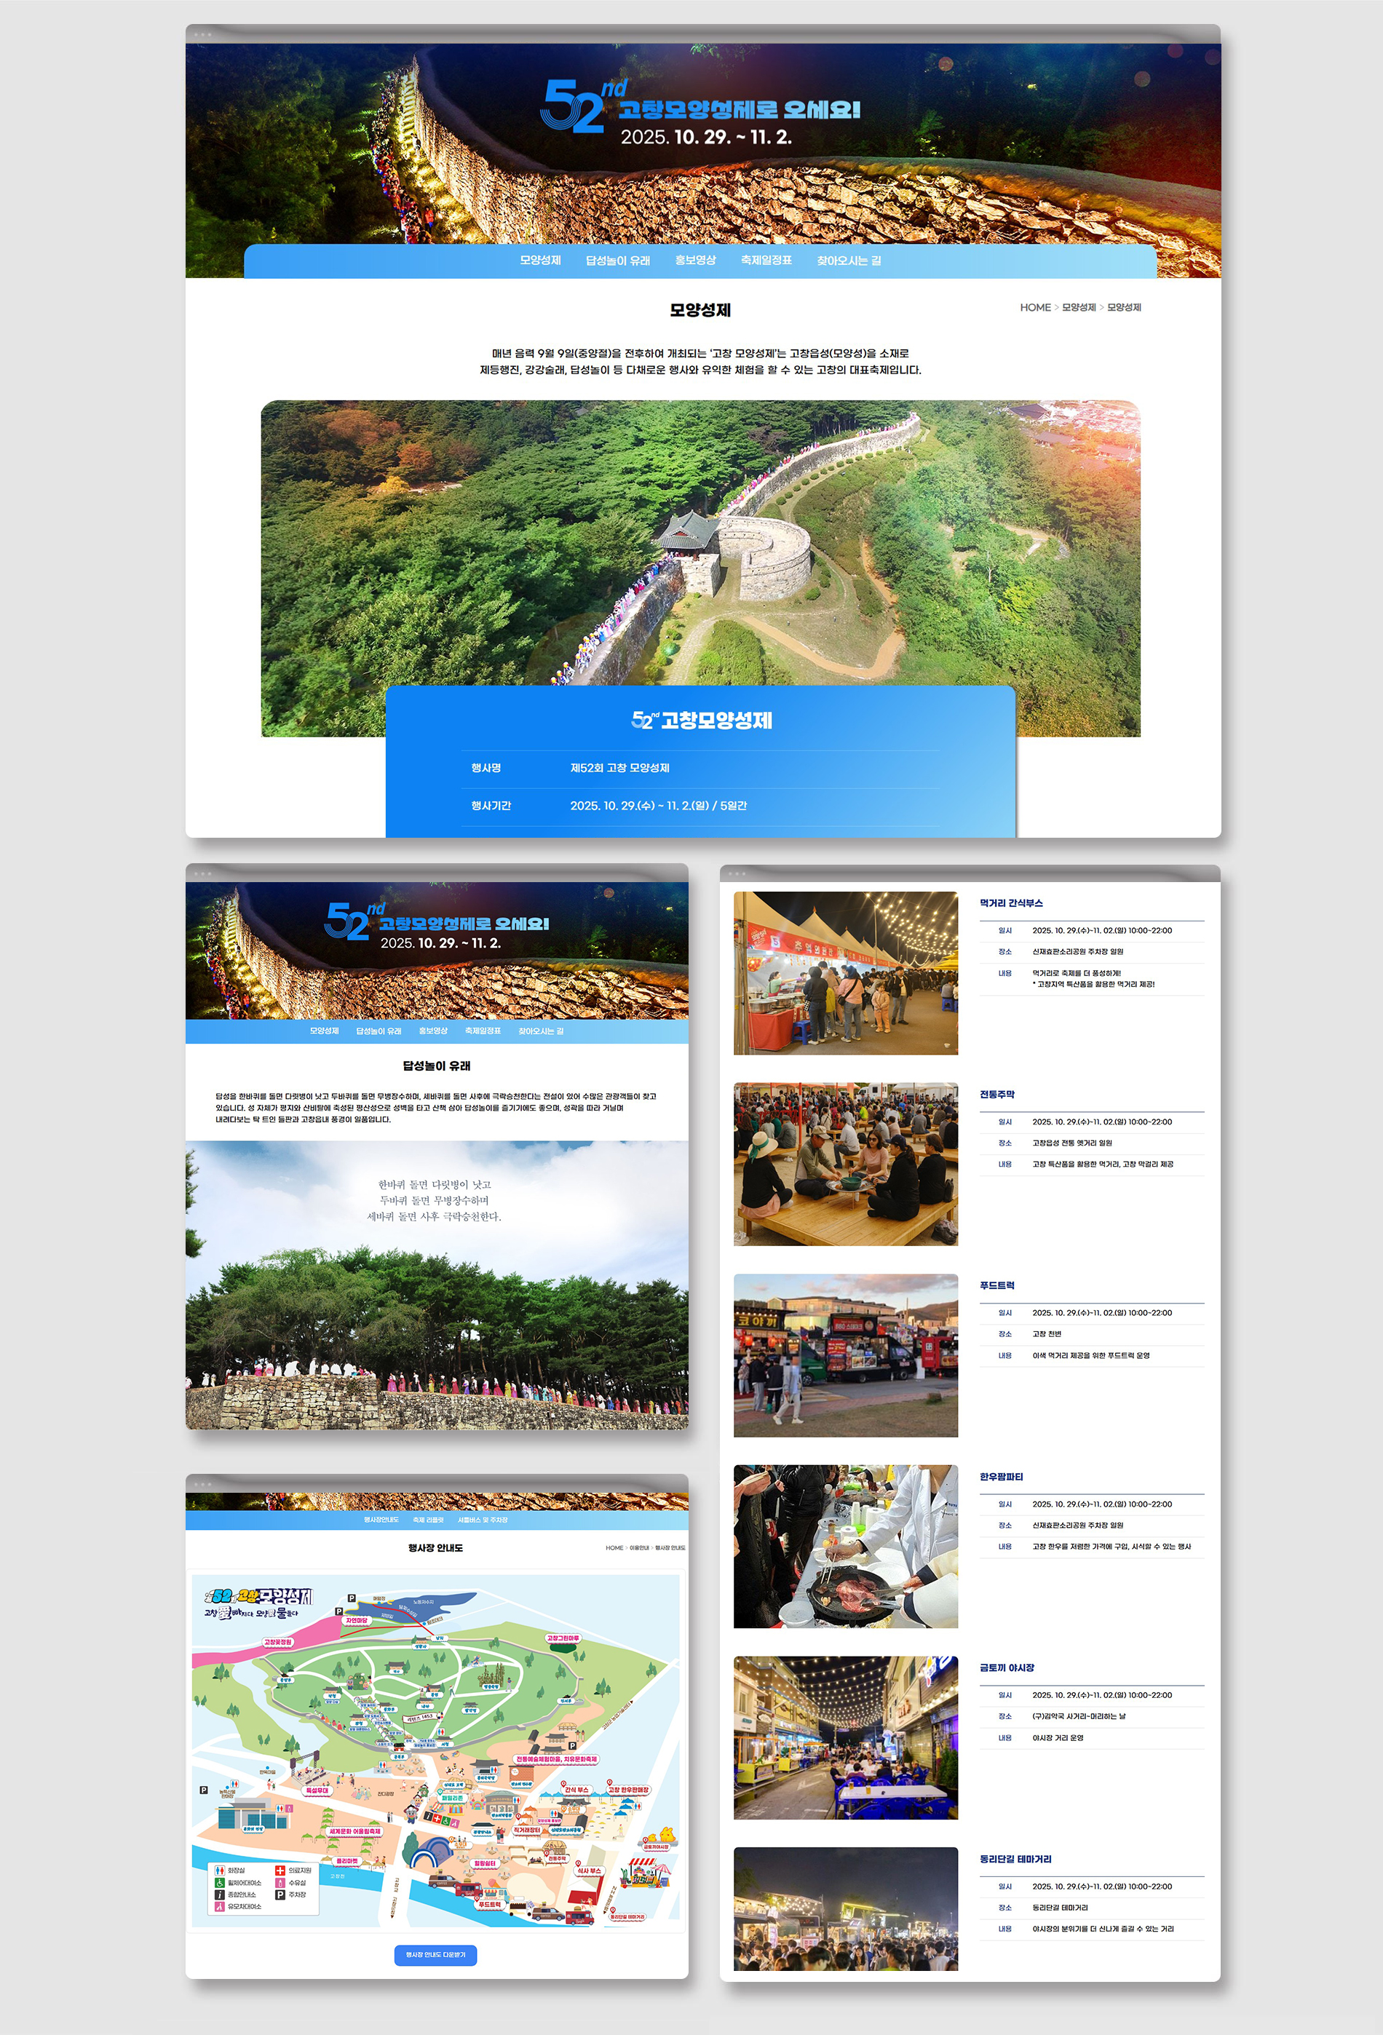Open the 금토끼 야시장 night market photo

845,1737
